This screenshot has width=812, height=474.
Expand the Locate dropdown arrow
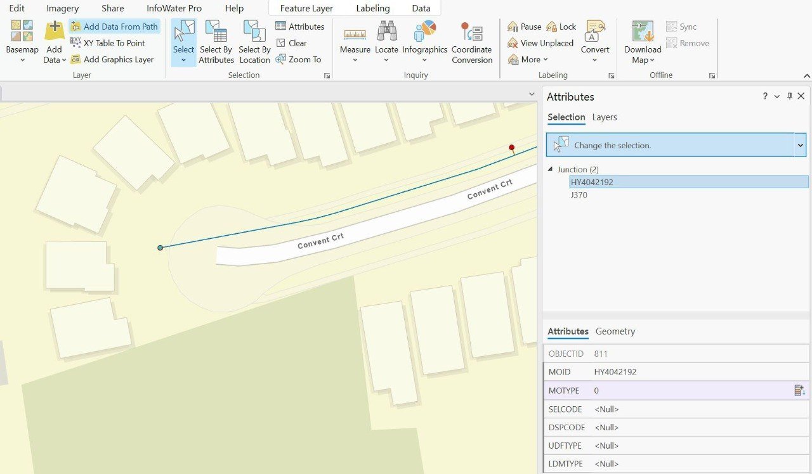pyautogui.click(x=386, y=60)
